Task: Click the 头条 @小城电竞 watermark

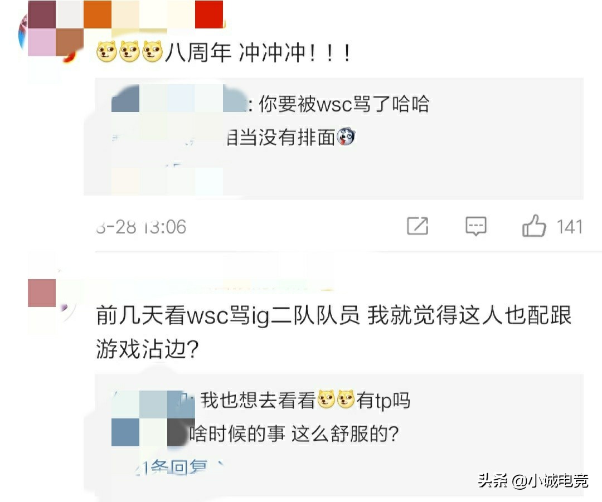Action: tap(533, 480)
